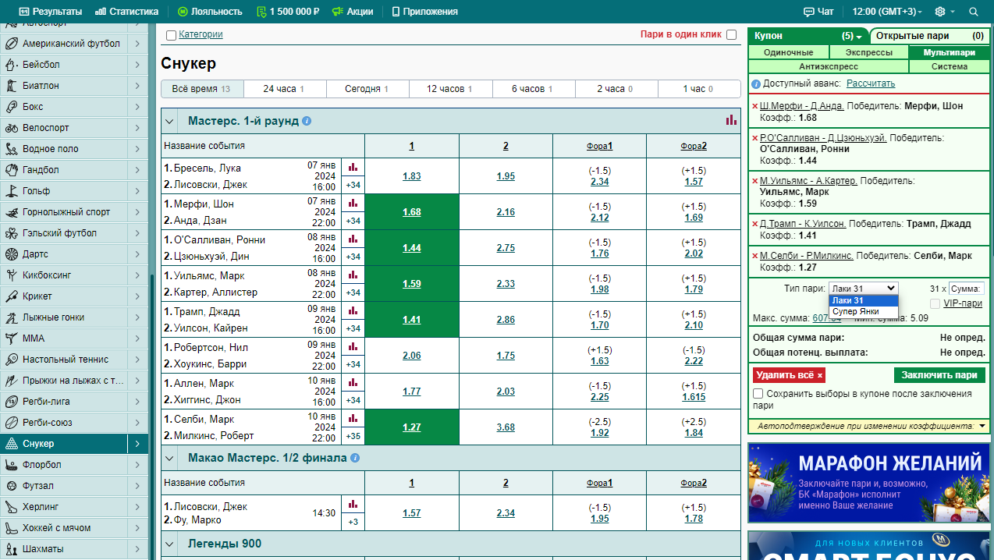Expand the Бокс sidebar arrow

click(x=137, y=107)
